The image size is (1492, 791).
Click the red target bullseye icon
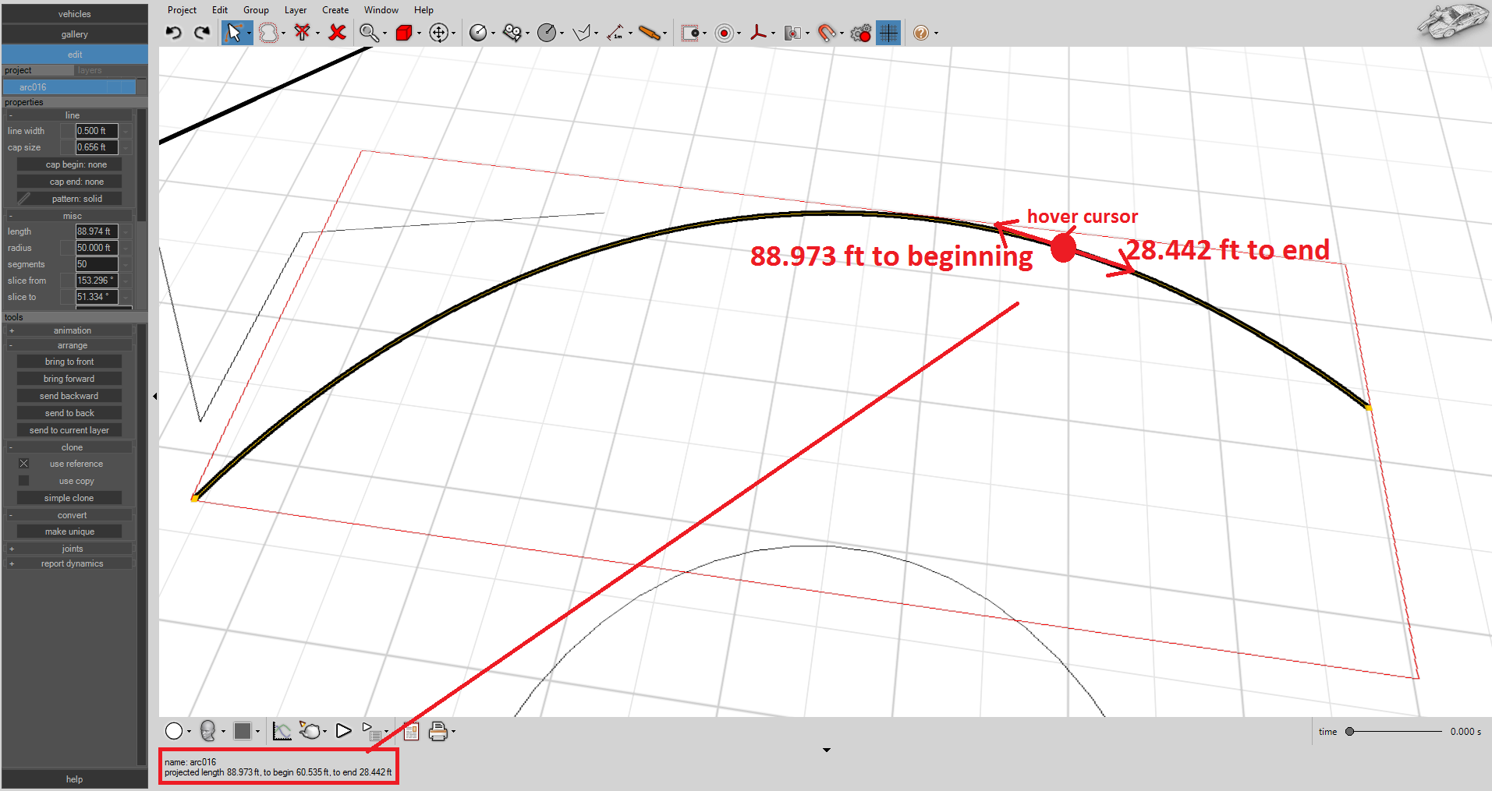725,33
